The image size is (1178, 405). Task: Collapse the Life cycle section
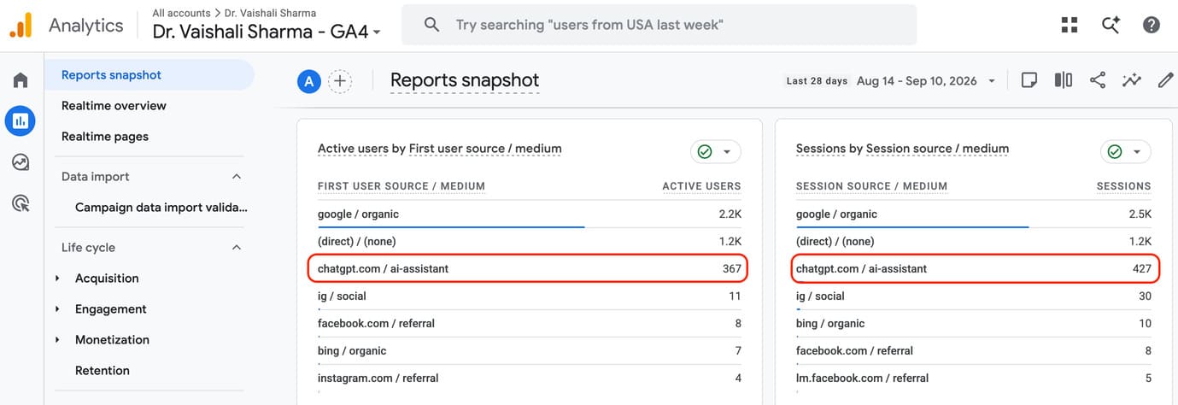tap(237, 247)
